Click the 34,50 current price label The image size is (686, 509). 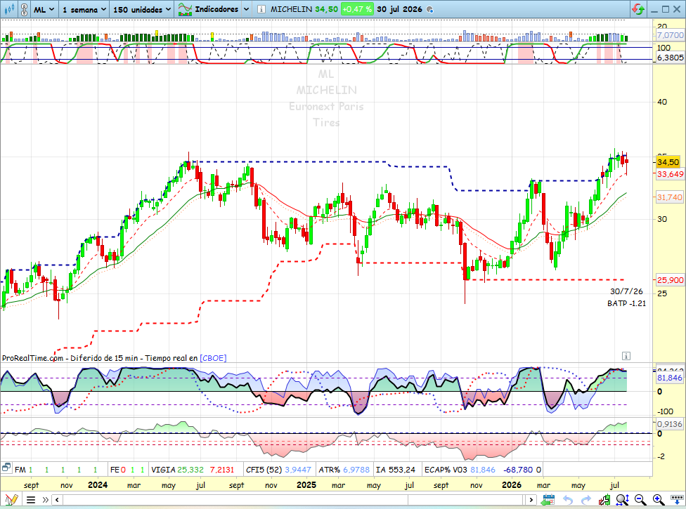(x=668, y=162)
